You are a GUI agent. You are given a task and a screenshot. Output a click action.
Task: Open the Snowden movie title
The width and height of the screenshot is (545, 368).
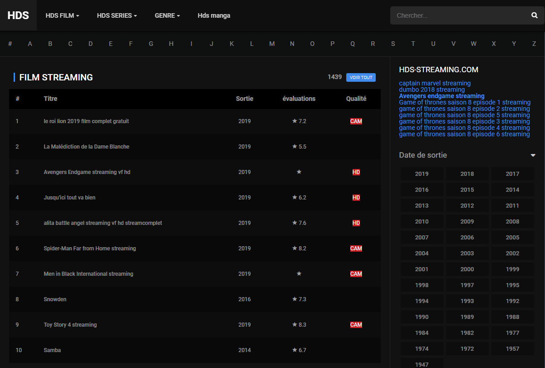click(55, 299)
